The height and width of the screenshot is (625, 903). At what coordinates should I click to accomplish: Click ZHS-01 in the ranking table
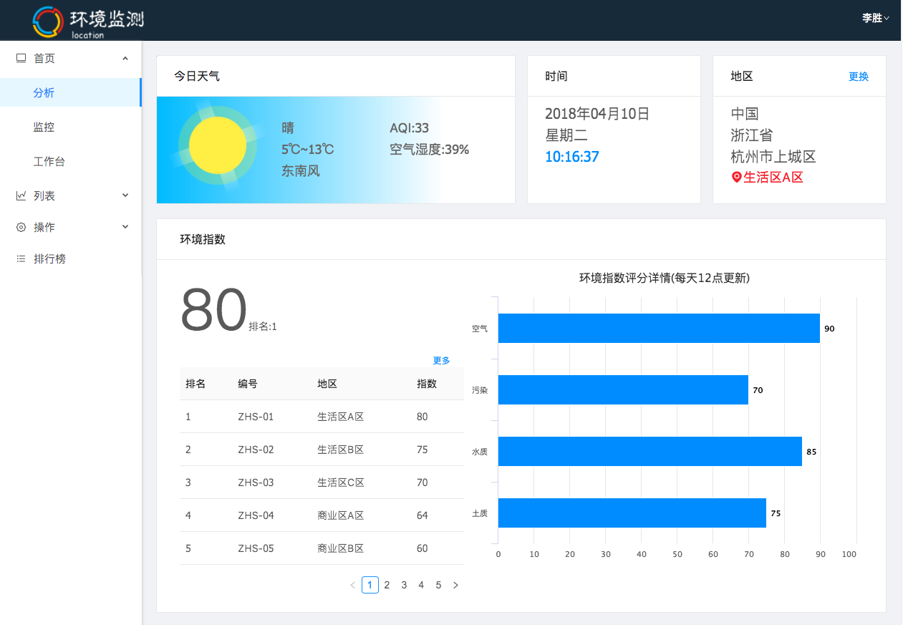(256, 417)
